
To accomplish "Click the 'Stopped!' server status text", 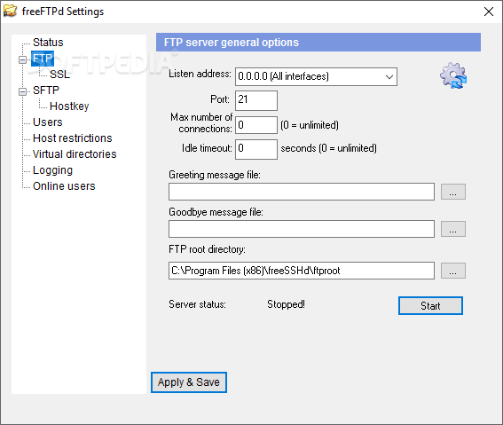I will click(286, 304).
